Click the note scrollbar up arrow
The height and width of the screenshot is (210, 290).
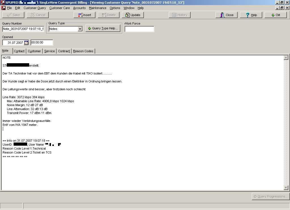286,58
